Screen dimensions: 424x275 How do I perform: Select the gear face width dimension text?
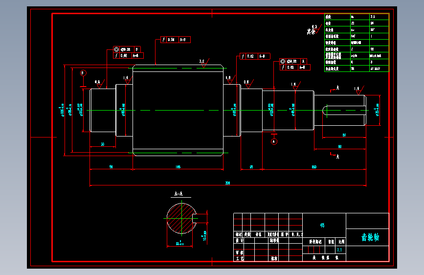pos(178,167)
